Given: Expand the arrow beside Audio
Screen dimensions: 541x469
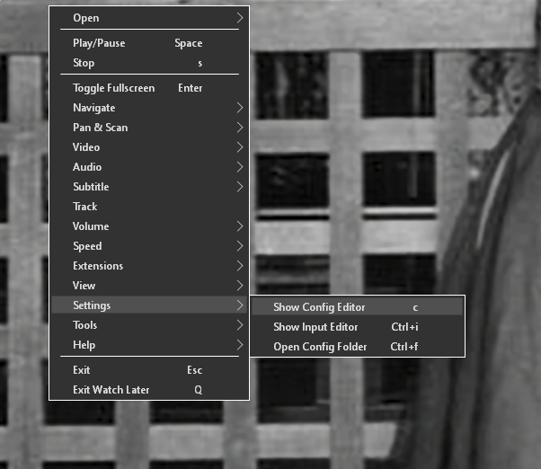Looking at the screenshot, I should [x=240, y=167].
